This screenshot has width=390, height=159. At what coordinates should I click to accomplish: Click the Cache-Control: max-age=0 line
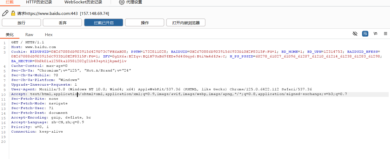point(39,66)
